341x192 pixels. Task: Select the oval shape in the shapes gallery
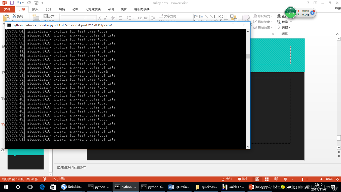[221, 16]
